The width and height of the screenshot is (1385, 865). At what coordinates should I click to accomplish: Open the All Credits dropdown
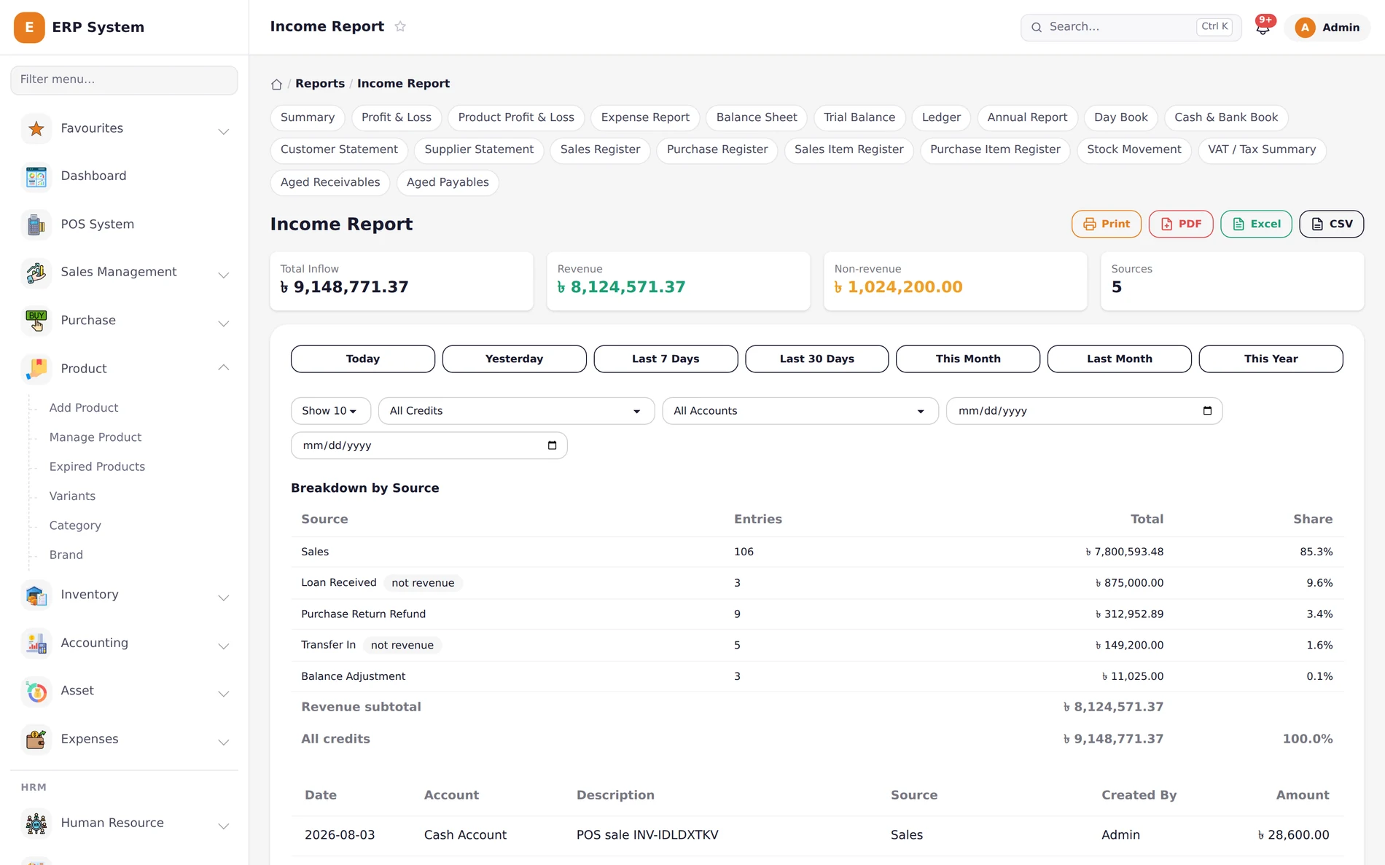516,411
